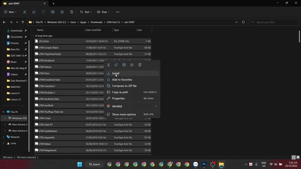Click the Wi-Fi network tray icon

tap(271, 164)
